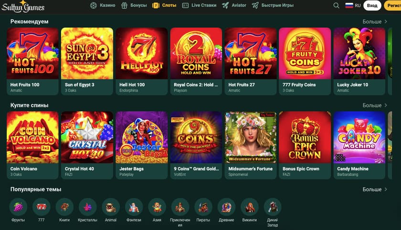Switch to the Live Ставки section
Screen dimensions: 401x230
point(199,5)
